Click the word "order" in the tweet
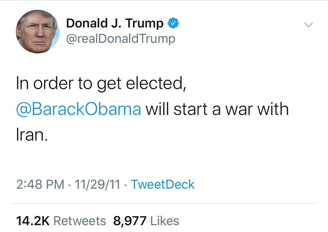The height and width of the screenshot is (232, 328). click(x=53, y=83)
